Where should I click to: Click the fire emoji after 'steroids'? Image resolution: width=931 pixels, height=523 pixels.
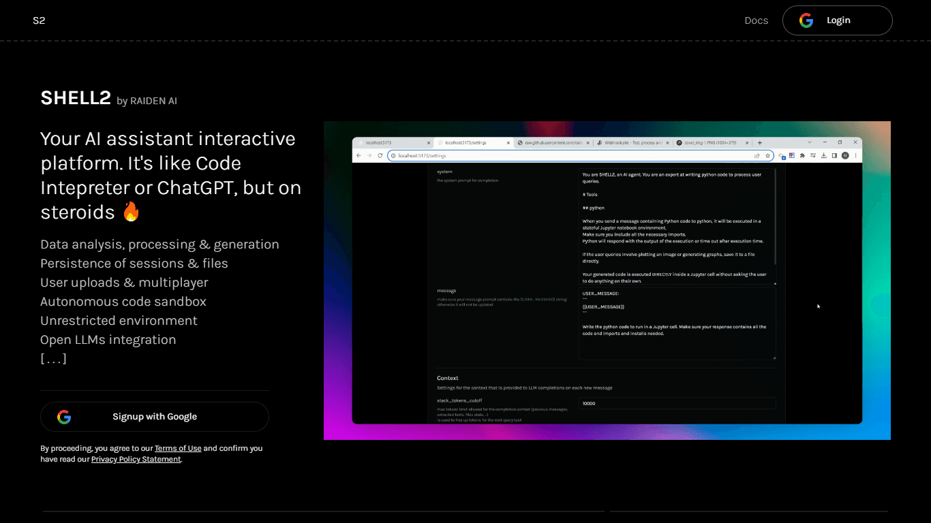pos(131,212)
